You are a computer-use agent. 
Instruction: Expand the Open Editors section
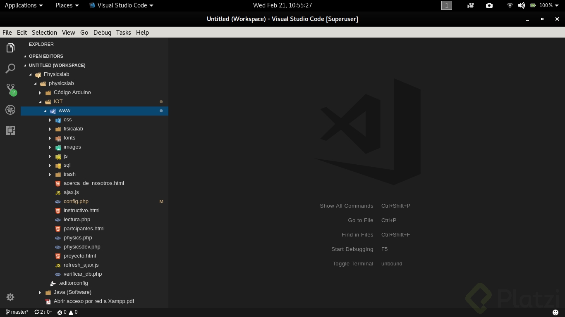pyautogui.click(x=94, y=56)
